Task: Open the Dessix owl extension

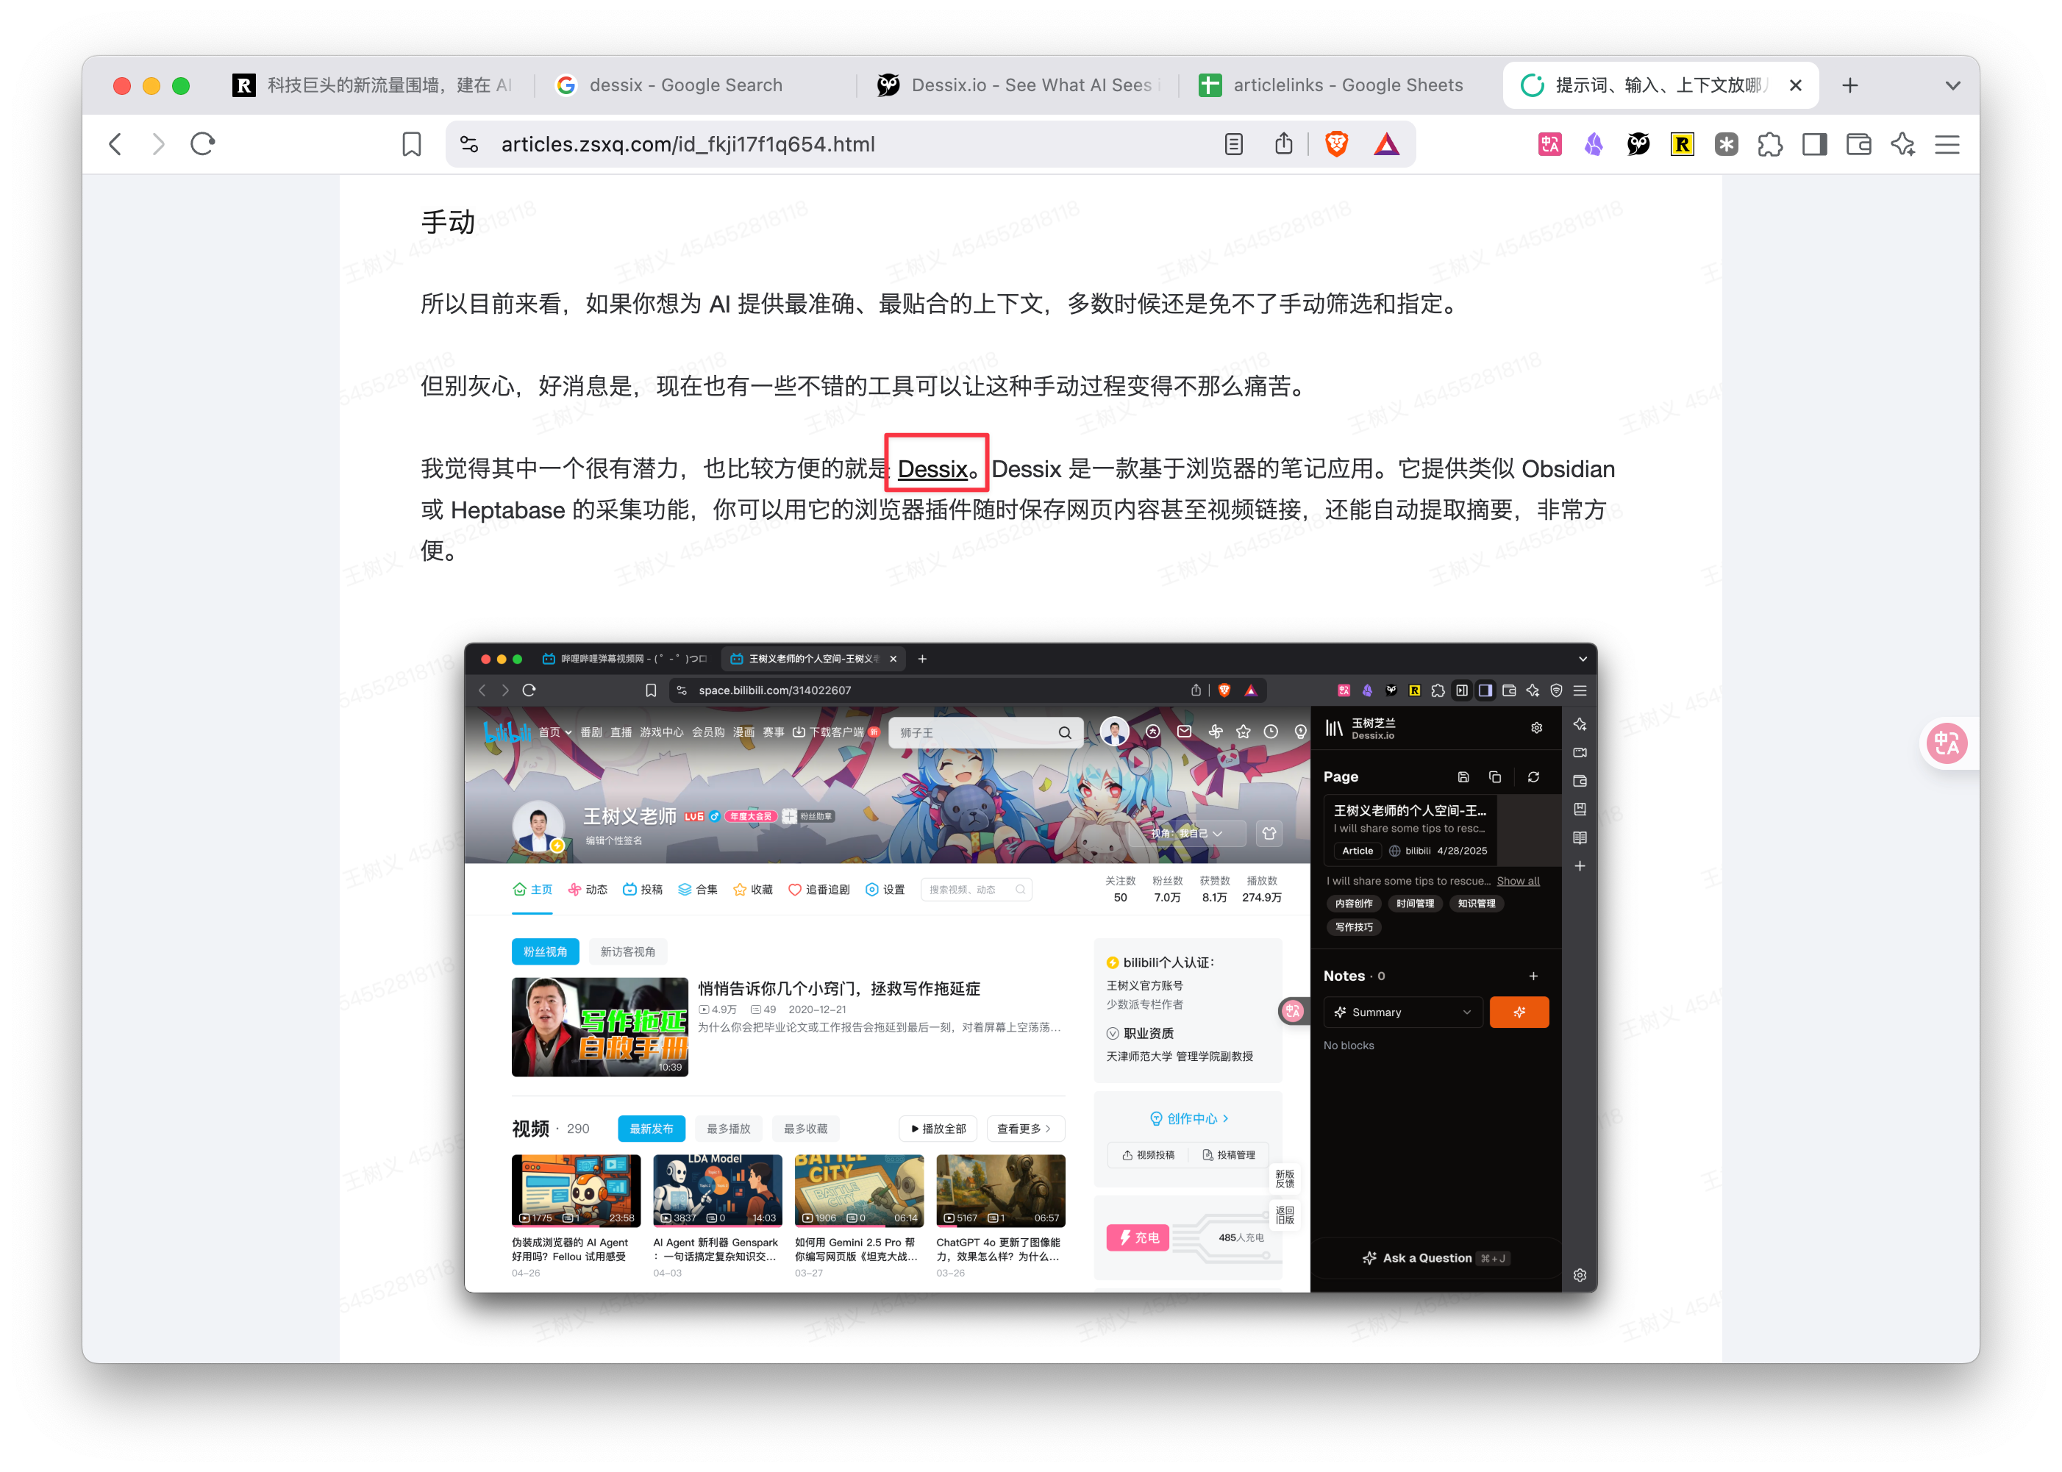Action: pos(1638,144)
